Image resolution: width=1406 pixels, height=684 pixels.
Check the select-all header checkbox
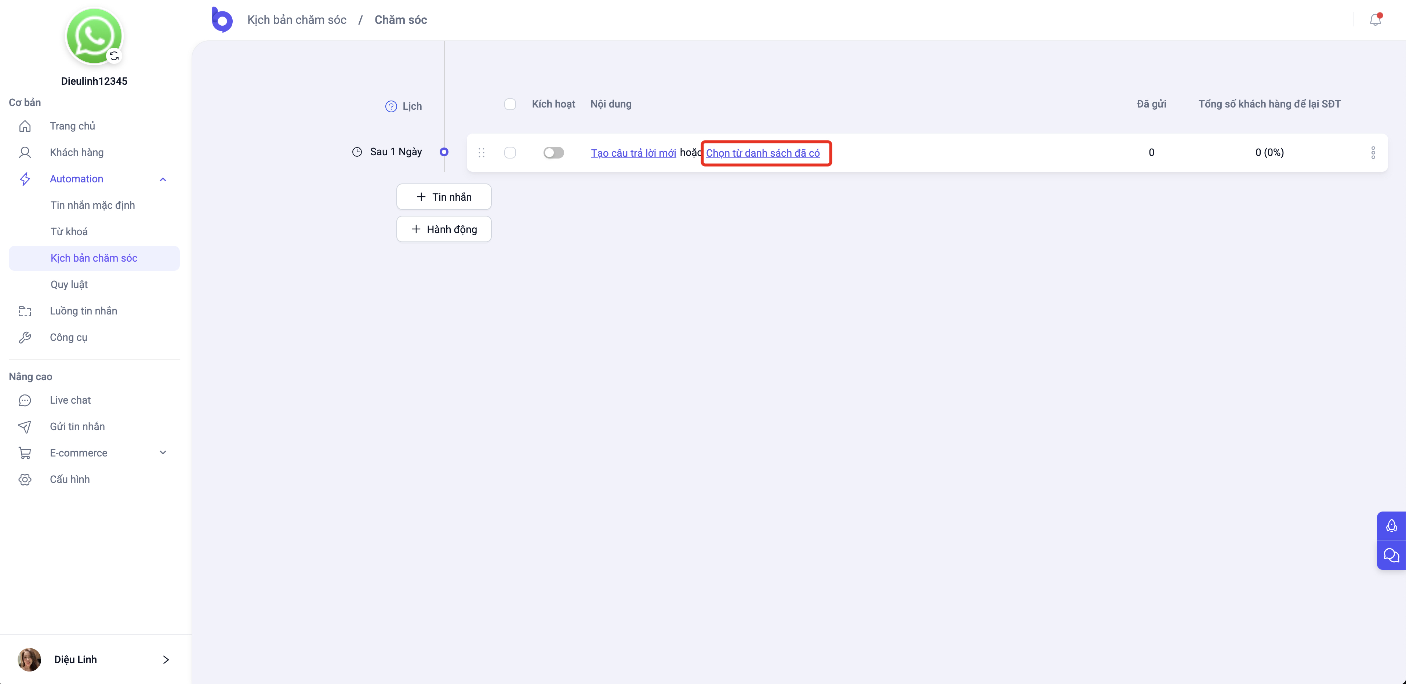pos(510,104)
